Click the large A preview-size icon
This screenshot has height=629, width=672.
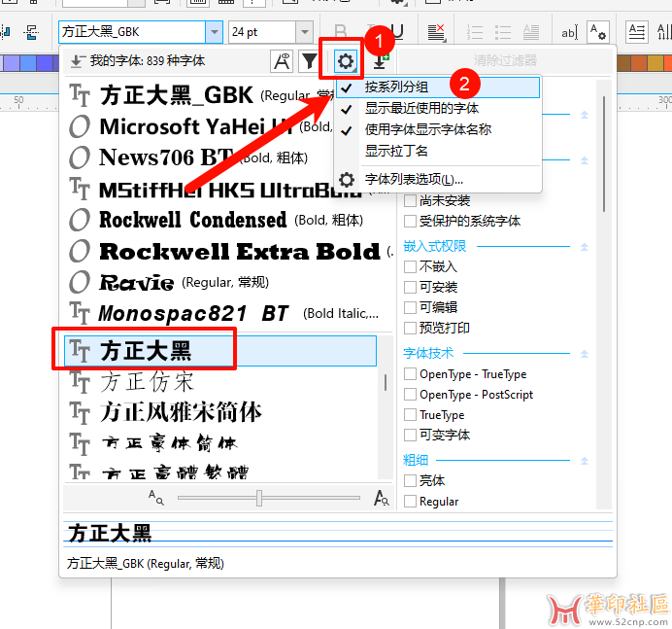coord(381,498)
